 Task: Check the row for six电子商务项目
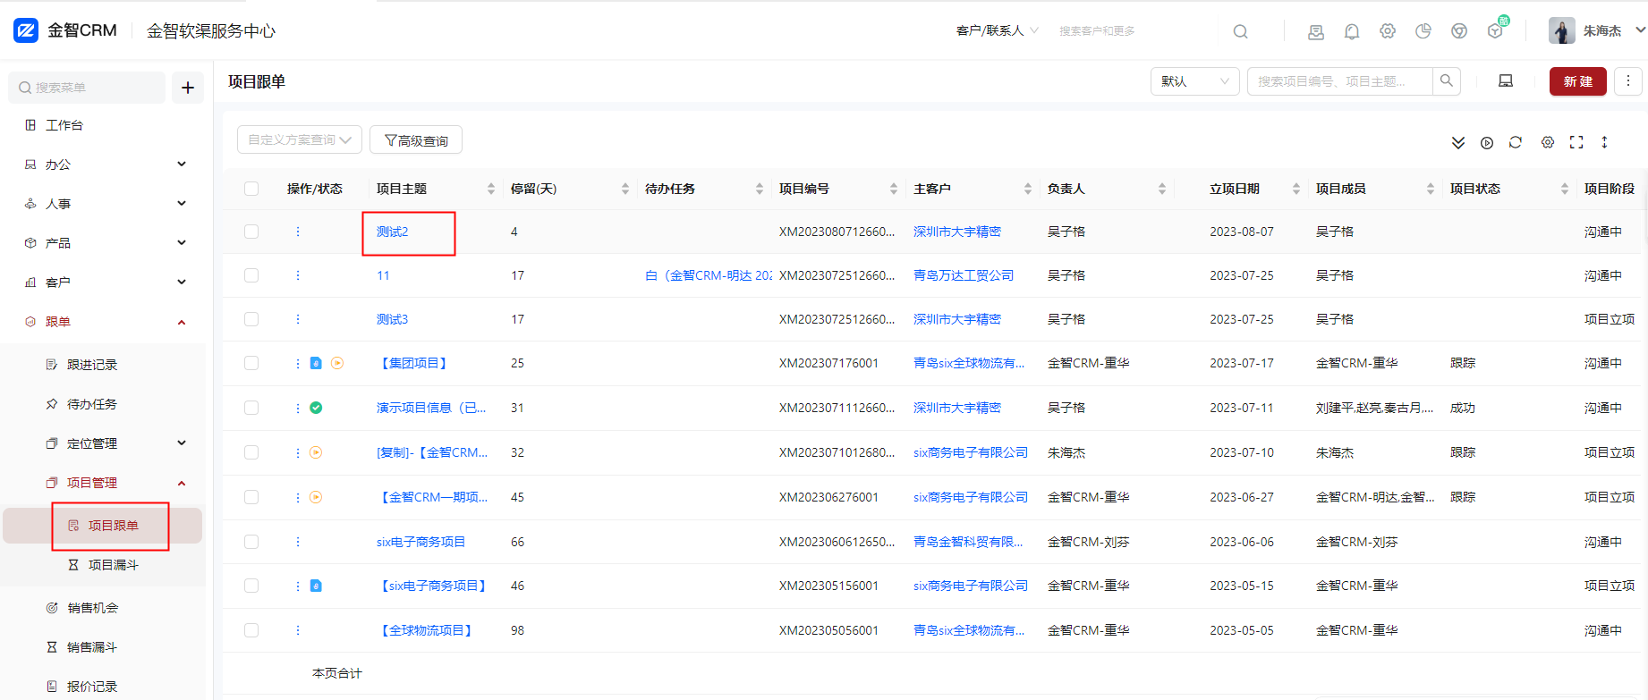coord(251,542)
